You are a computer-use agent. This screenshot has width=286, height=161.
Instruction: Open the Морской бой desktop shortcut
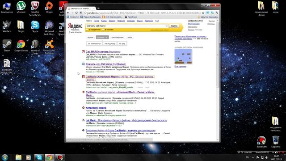point(49,28)
